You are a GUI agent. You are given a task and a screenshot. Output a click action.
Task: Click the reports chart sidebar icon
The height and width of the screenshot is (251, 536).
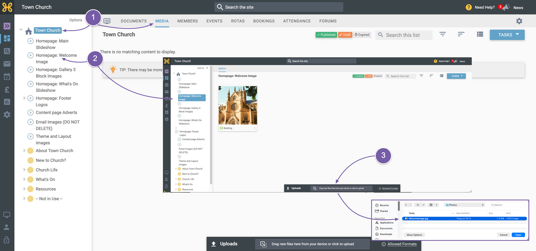7,102
